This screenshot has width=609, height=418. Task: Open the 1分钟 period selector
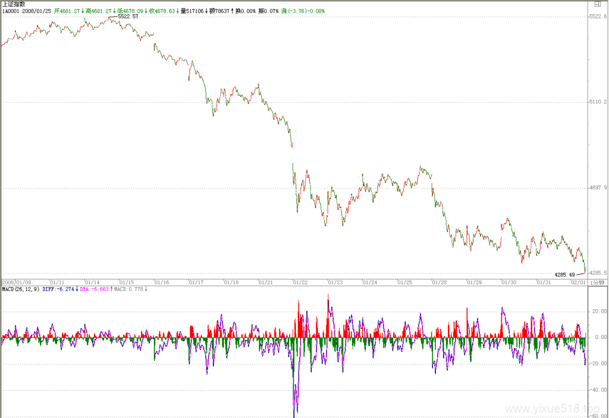pos(597,282)
